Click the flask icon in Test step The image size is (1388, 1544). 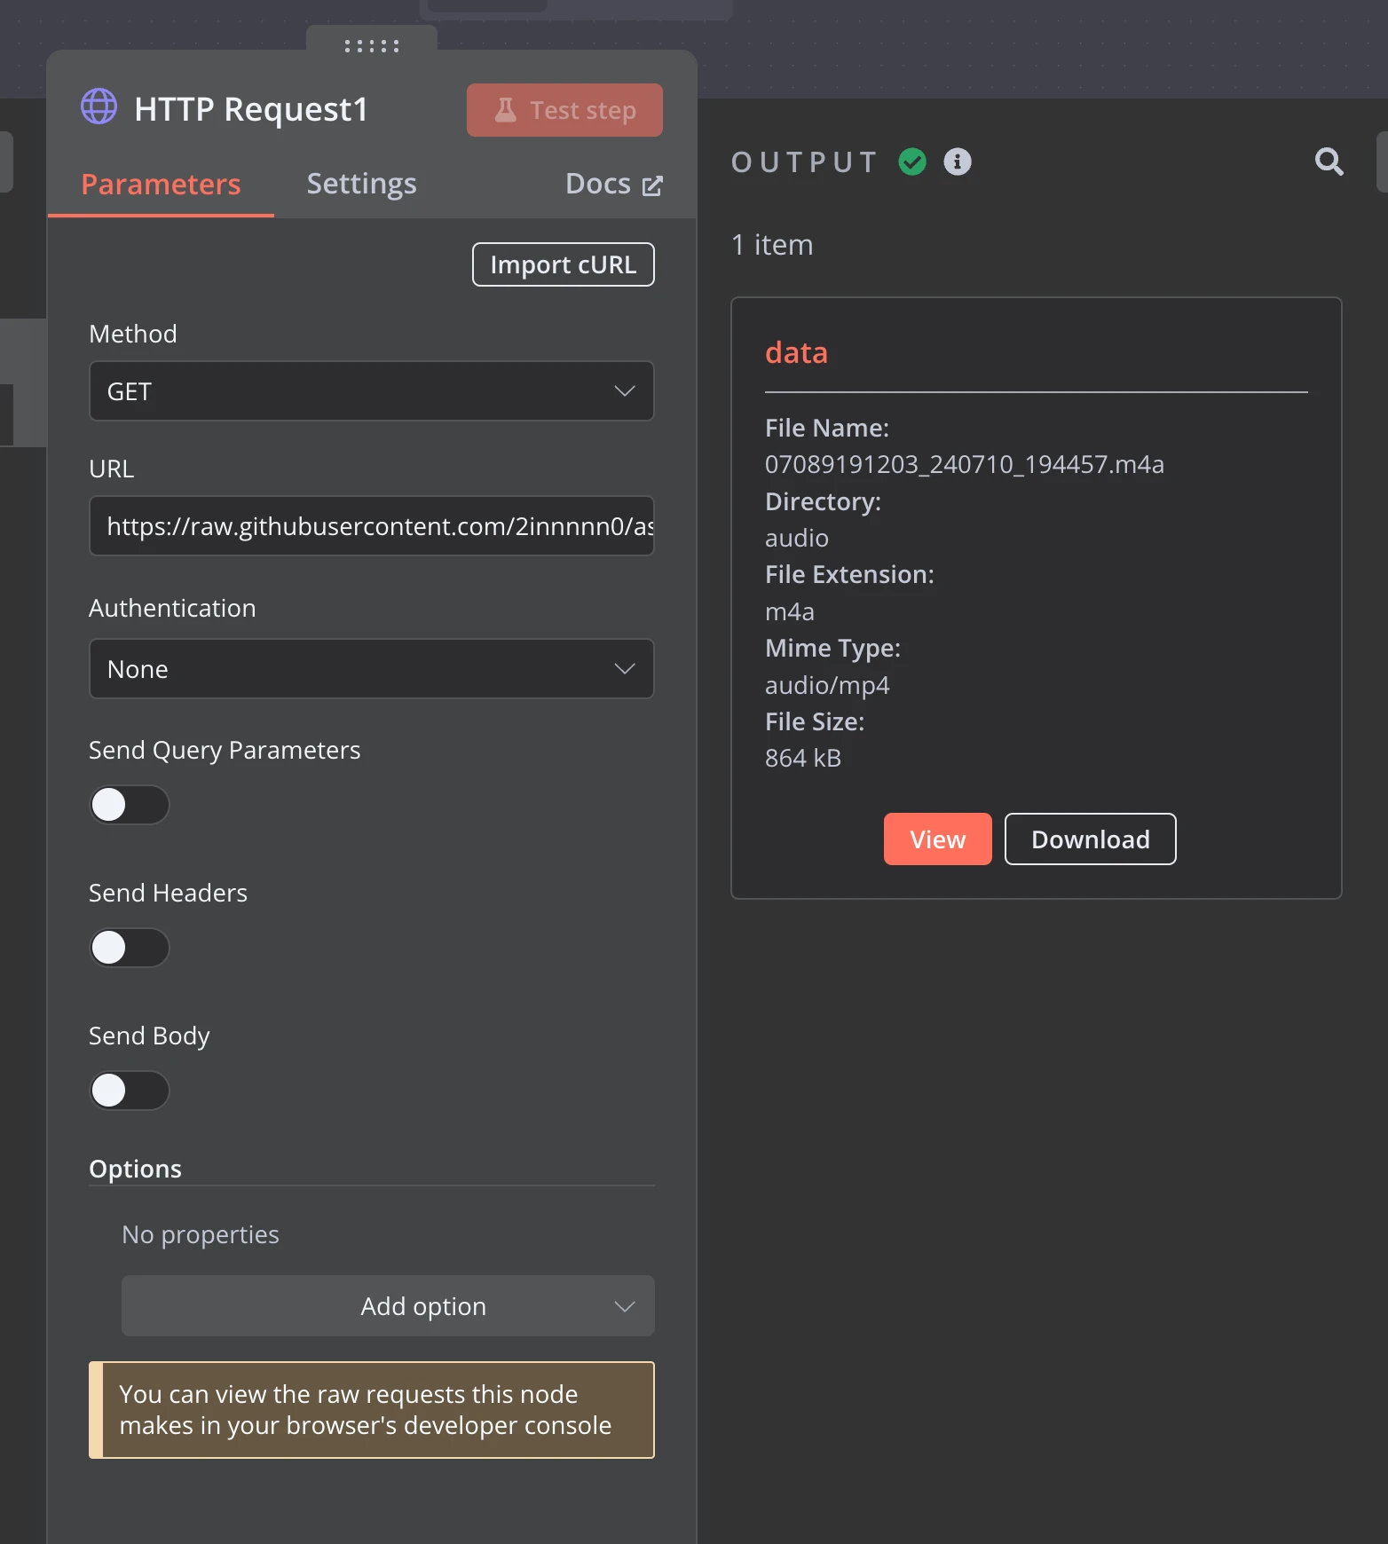click(506, 110)
